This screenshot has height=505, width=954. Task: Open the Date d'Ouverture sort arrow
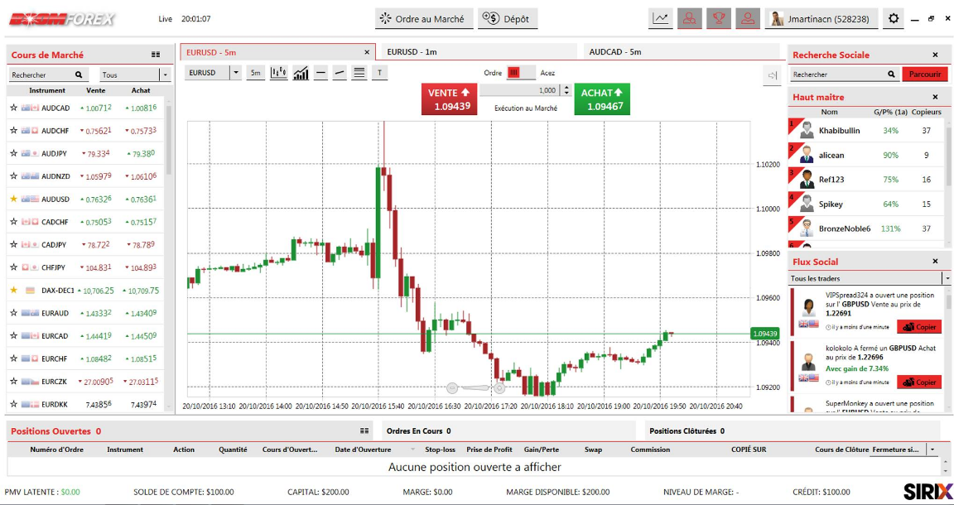coord(412,450)
